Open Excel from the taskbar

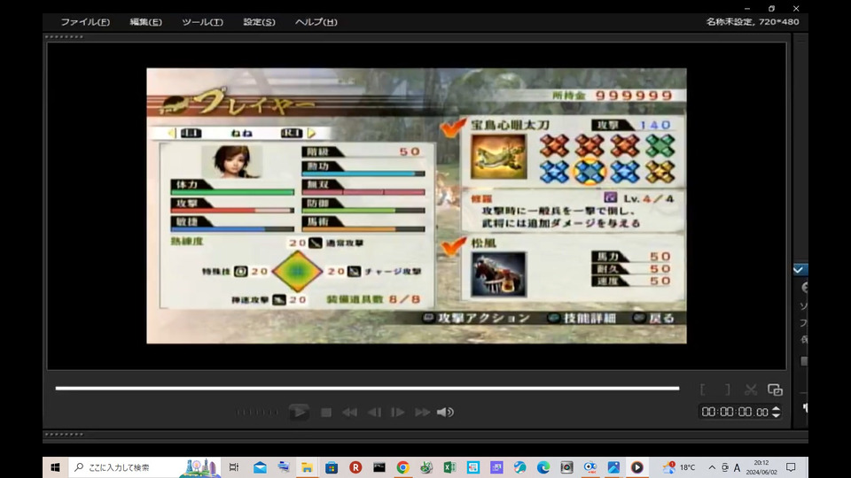click(450, 467)
